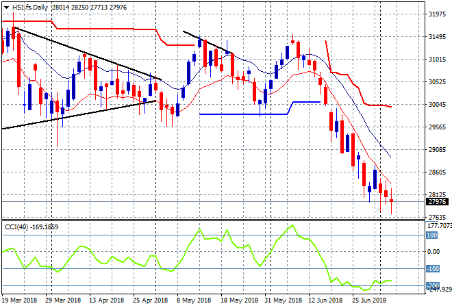Select the CCI 100 level label
Screen dimensions: 452x308
point(432,235)
